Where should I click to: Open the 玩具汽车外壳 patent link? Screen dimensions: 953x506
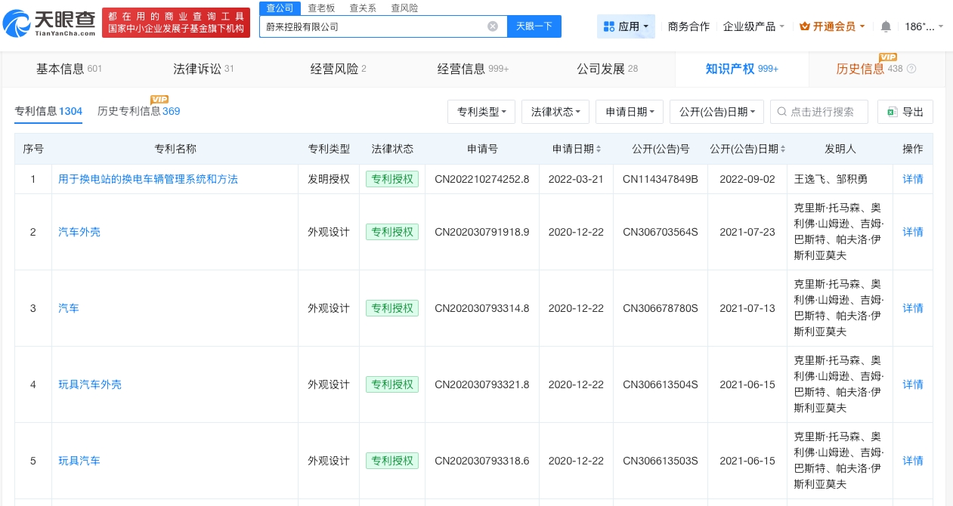tap(90, 384)
